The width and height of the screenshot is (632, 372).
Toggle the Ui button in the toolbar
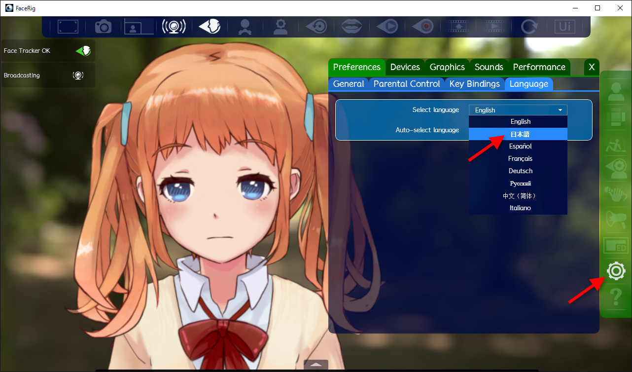[565, 26]
